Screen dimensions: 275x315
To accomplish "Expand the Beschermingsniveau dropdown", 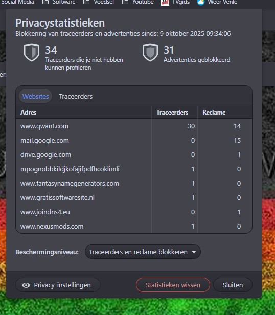I will pos(143,252).
